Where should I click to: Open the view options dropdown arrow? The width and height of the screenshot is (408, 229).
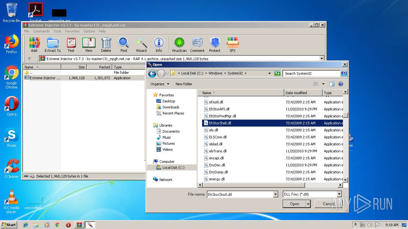(323, 84)
